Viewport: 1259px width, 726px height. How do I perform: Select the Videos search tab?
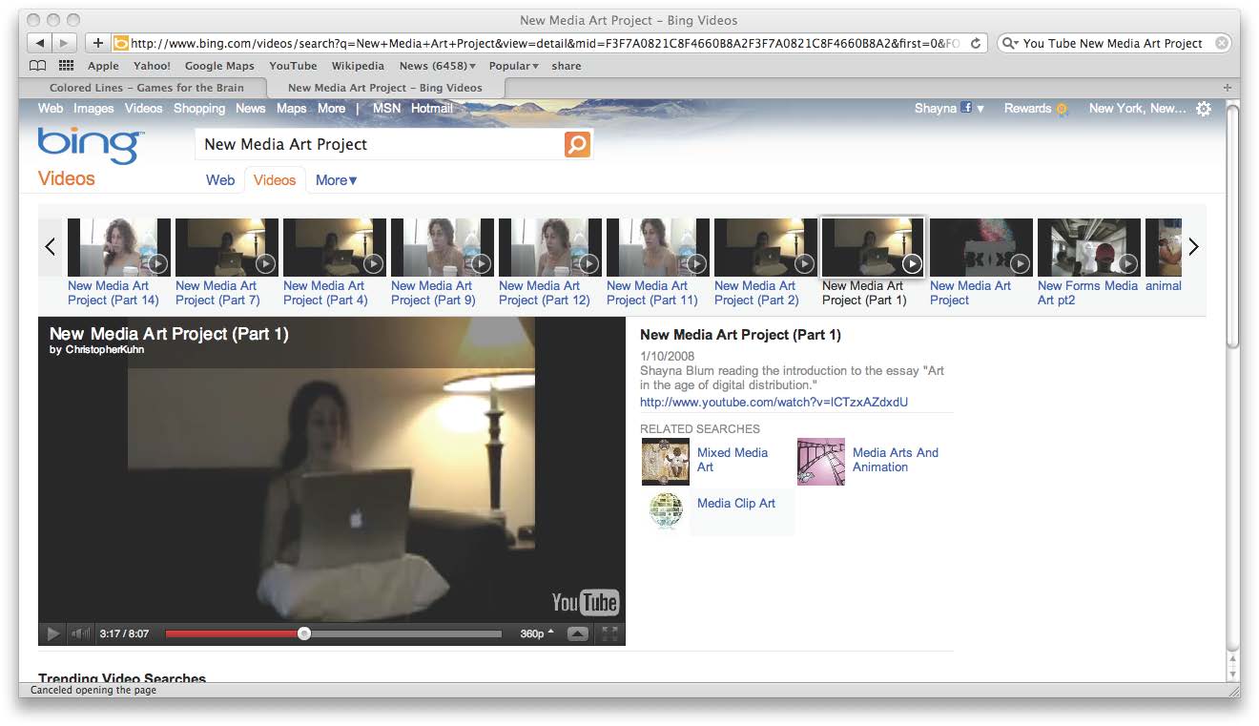click(x=275, y=180)
